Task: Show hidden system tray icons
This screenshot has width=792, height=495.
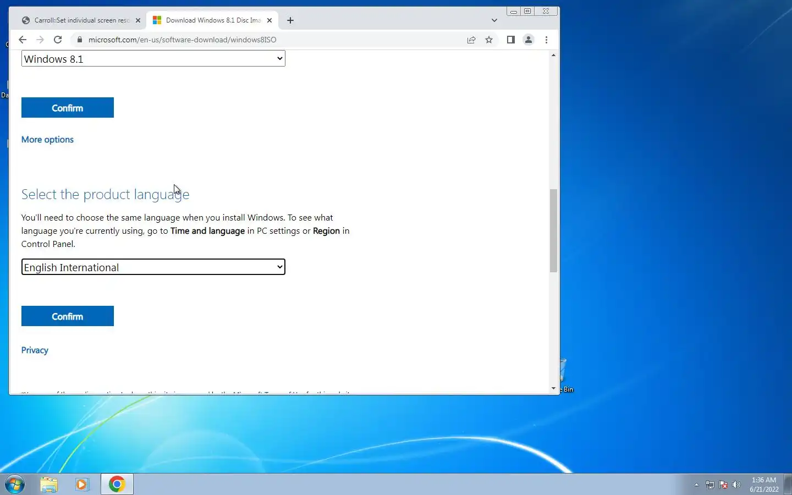Action: (x=696, y=485)
